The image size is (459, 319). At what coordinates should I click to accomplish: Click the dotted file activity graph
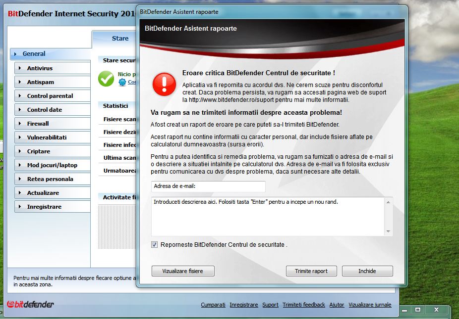(x=117, y=227)
